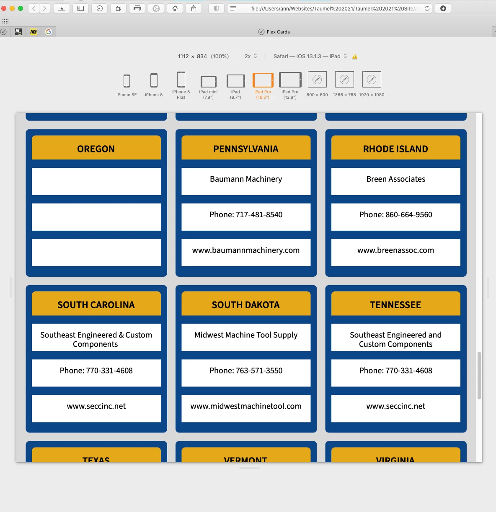Click Tennessee Phone: 770-331-4608

[396, 371]
